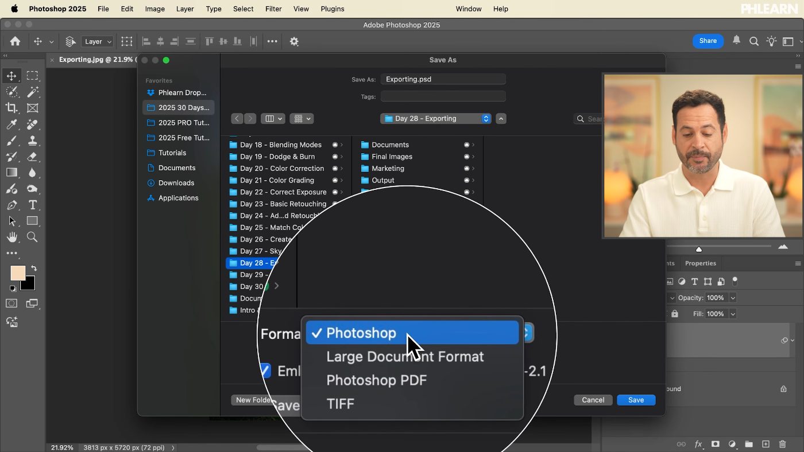Choose Photoshop PDF from format list
This screenshot has width=804, height=452.
[412, 380]
